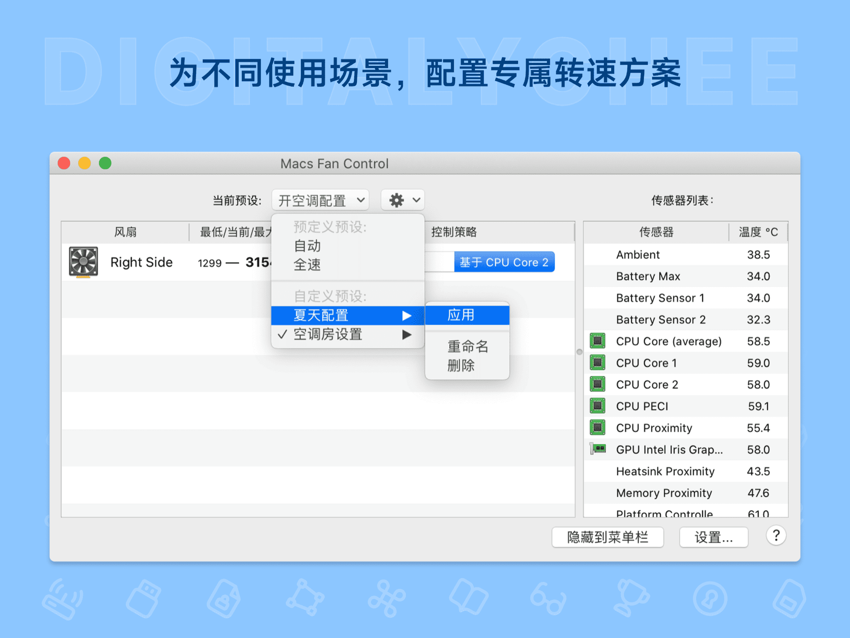Select the Battery Sensor 1 row
Image resolution: width=850 pixels, height=638 pixels.
point(686,298)
